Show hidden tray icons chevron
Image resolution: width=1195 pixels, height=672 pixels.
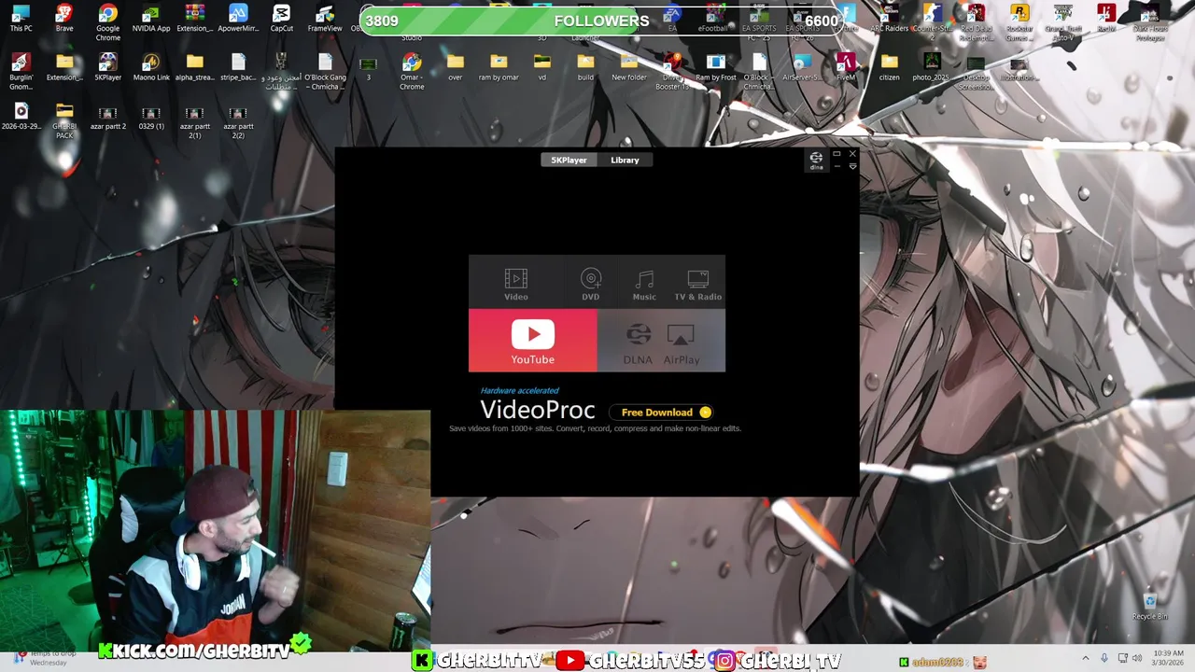[1085, 658]
